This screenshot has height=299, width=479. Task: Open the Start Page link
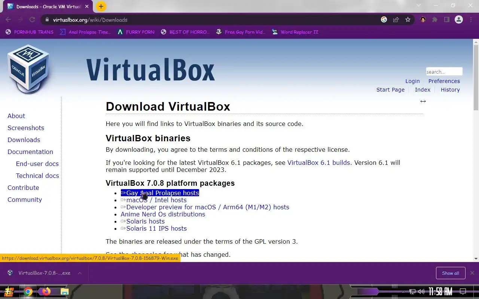pyautogui.click(x=390, y=90)
